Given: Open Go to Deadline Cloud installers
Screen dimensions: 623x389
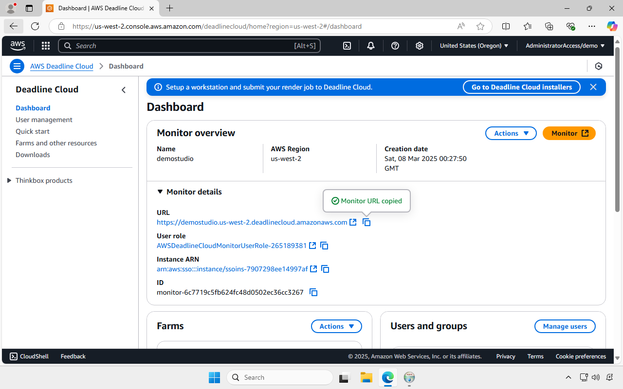Looking at the screenshot, I should pyautogui.click(x=521, y=87).
